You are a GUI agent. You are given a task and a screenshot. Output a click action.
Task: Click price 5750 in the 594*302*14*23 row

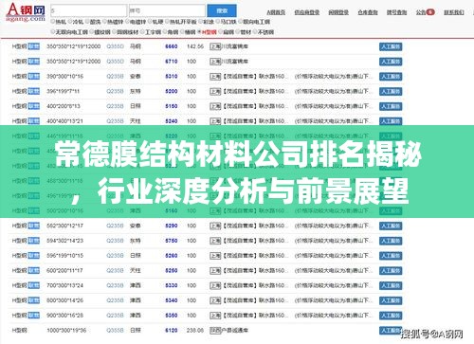point(172,241)
